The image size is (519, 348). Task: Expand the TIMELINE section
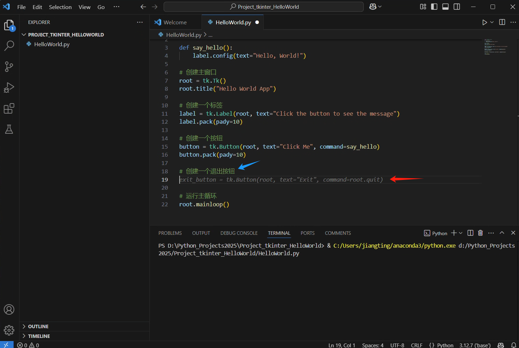(x=39, y=336)
